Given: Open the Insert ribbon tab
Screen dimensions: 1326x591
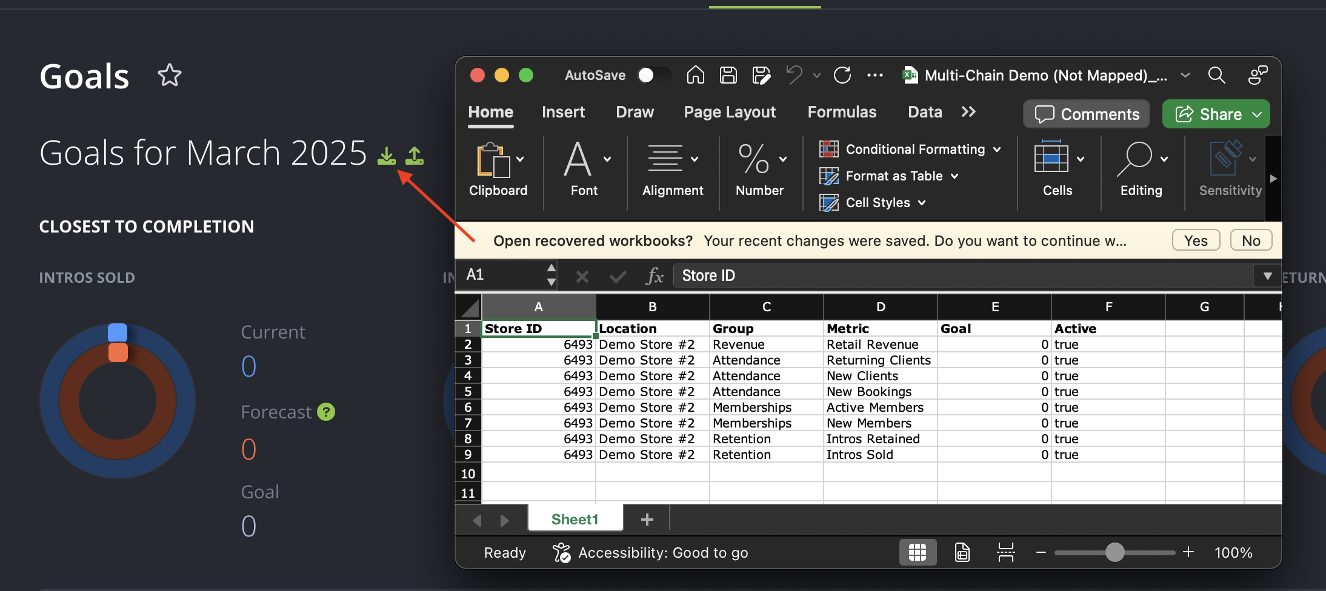Looking at the screenshot, I should click(563, 112).
